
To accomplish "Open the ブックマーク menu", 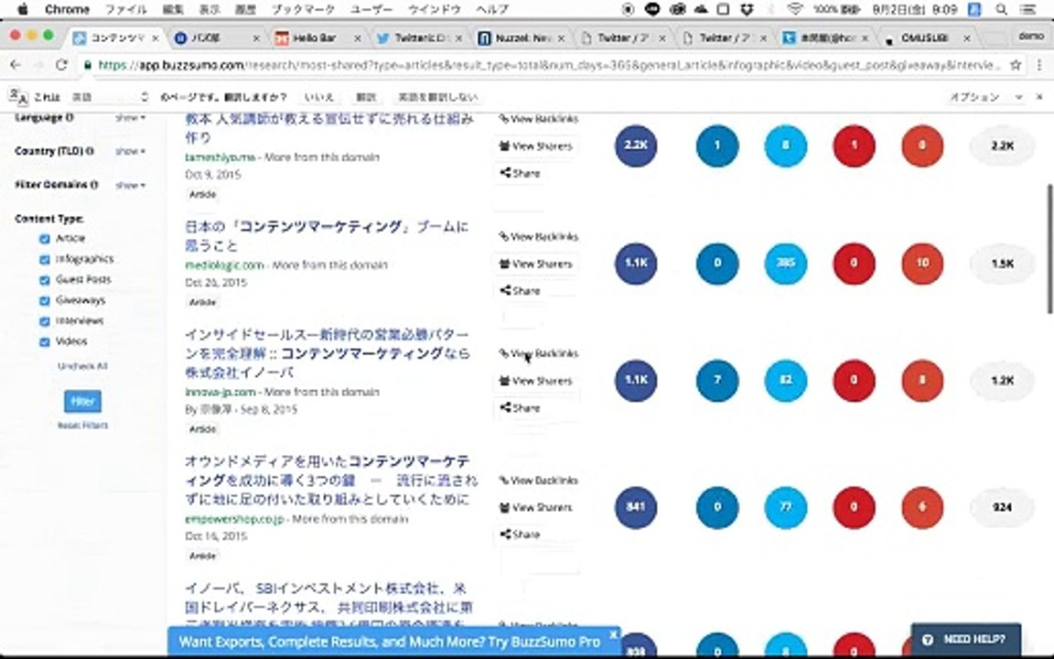I will click(x=303, y=9).
